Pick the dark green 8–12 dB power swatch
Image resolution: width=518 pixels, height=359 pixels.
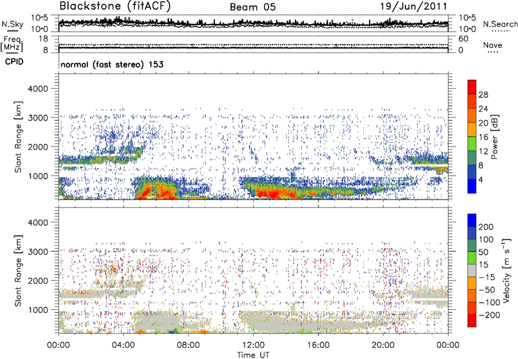click(472, 158)
